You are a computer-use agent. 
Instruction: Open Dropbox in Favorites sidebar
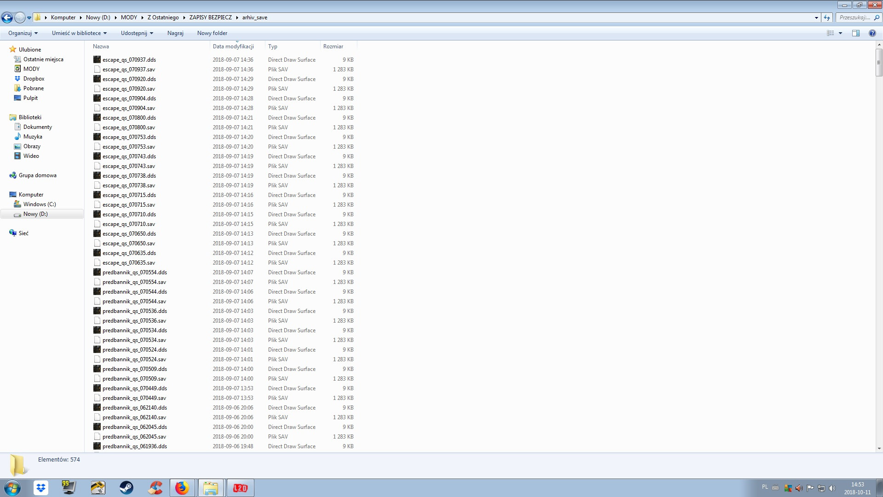click(34, 79)
